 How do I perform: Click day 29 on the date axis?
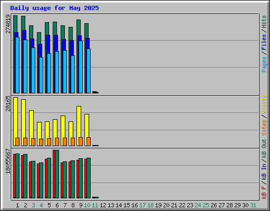237,205
